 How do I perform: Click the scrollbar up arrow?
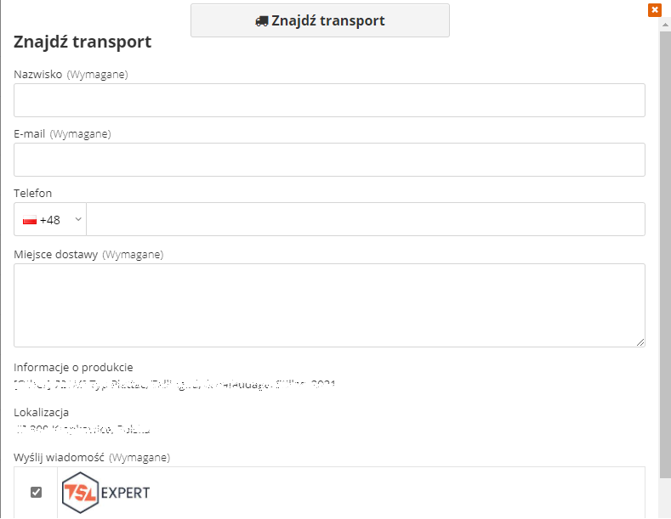(x=665, y=25)
